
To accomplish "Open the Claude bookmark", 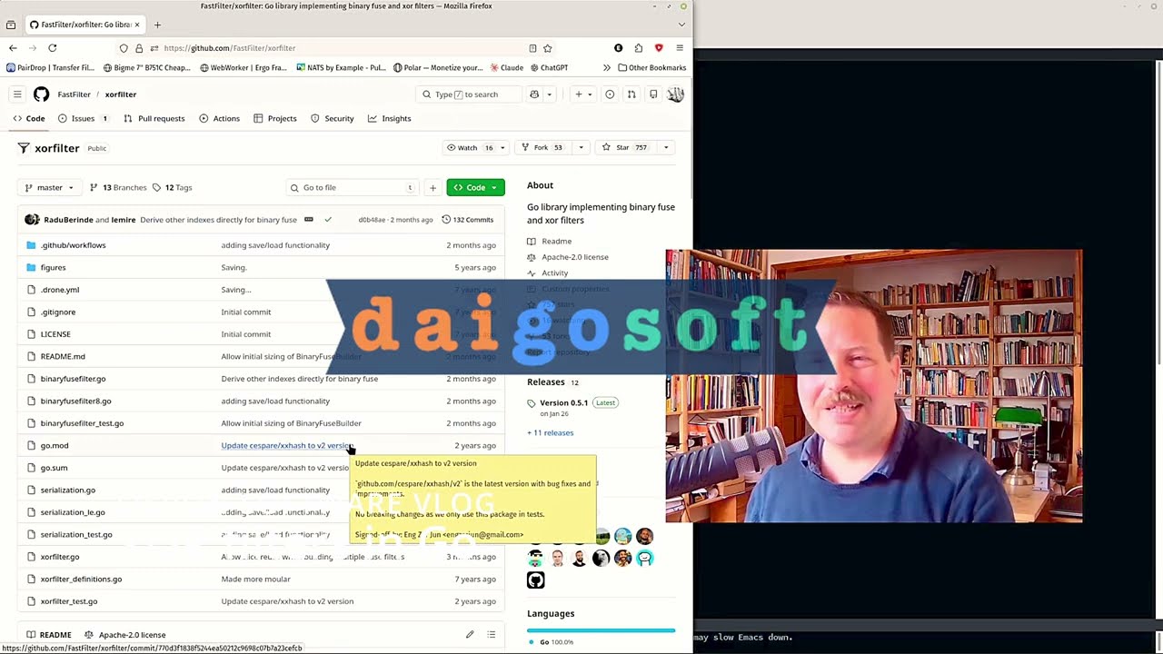I will pos(507,68).
